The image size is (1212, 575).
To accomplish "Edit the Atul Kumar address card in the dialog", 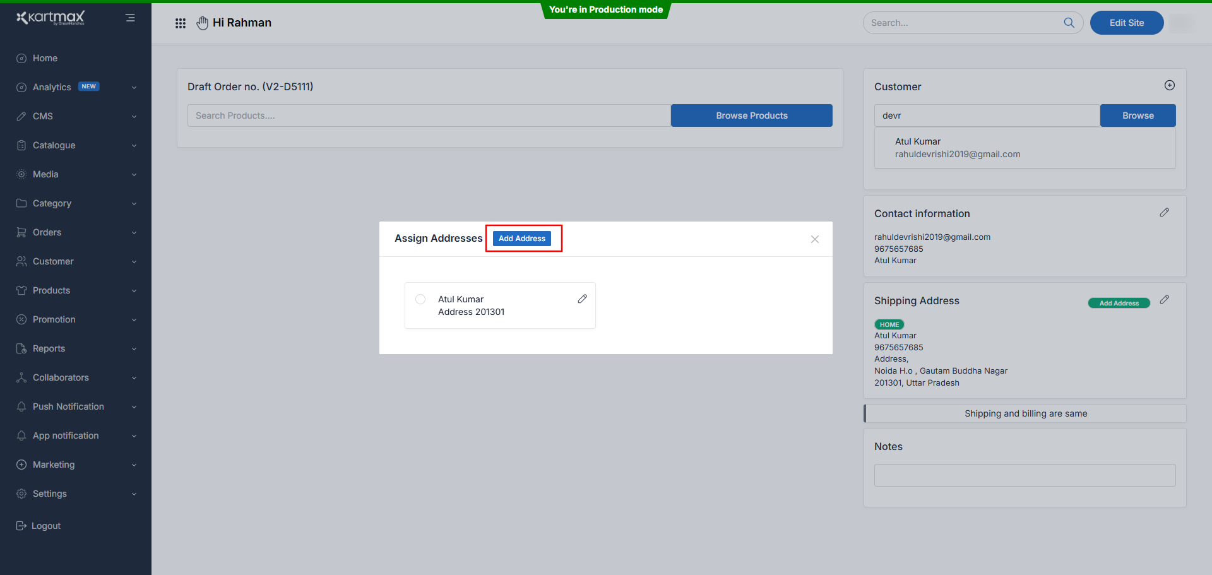I will pyautogui.click(x=582, y=299).
